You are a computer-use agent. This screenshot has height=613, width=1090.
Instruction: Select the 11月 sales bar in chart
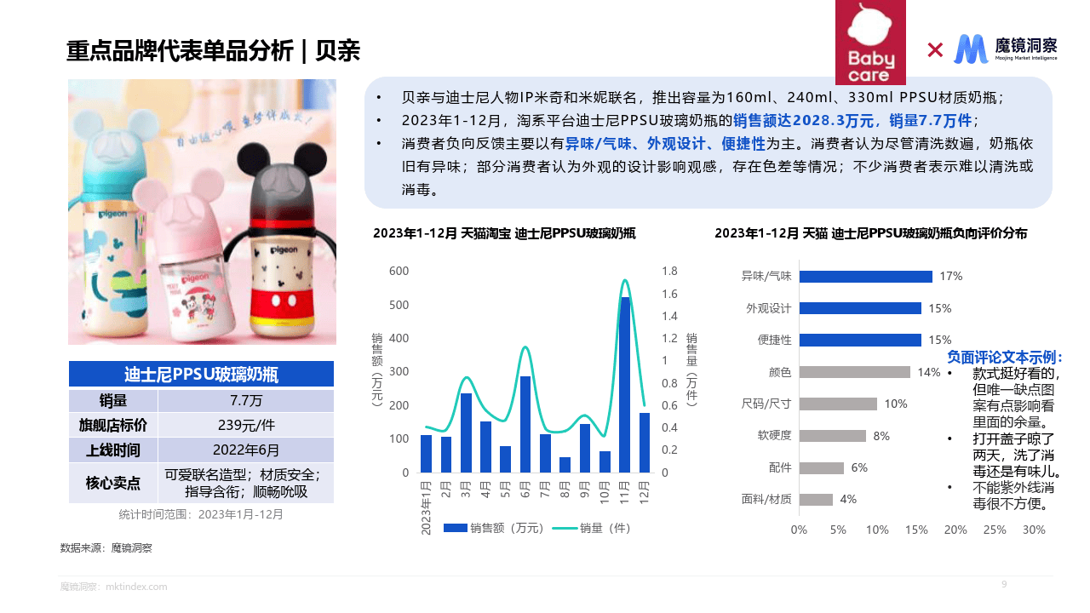tap(625, 384)
